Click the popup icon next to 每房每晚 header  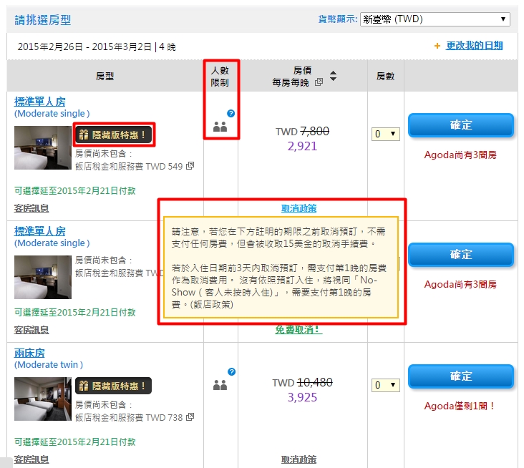click(x=319, y=82)
